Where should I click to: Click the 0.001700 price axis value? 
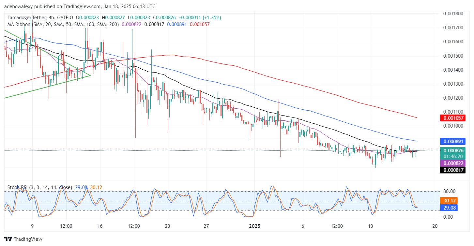(x=453, y=27)
